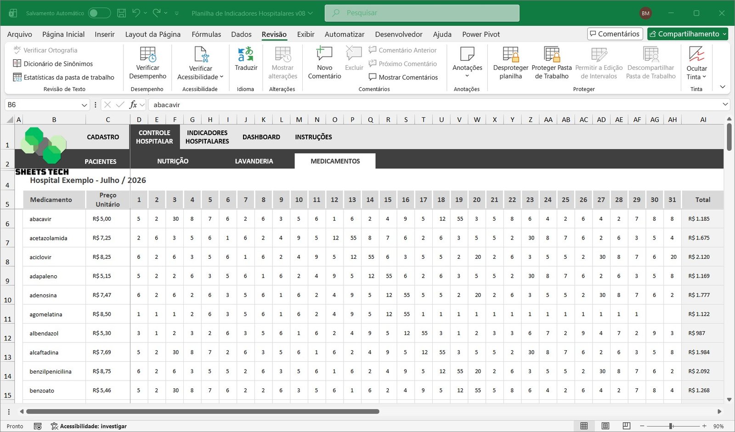The width and height of the screenshot is (735, 432).
Task: Open the Traduzir translation tool
Action: pyautogui.click(x=246, y=55)
